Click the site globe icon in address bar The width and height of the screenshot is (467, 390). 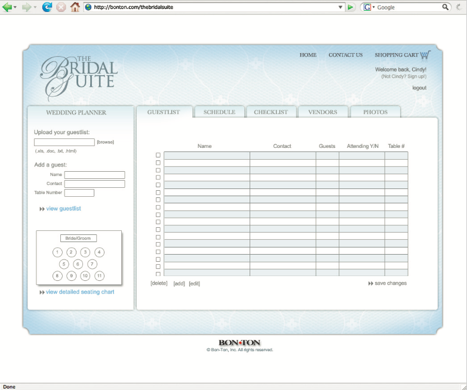[88, 7]
